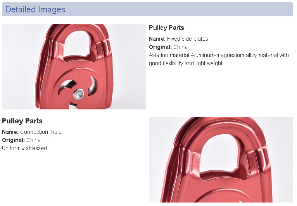Select the Connection hole name text
This screenshot has height=206, width=297.
tap(41, 132)
